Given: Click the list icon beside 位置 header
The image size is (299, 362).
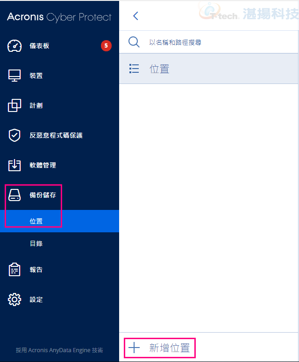Looking at the screenshot, I should pos(134,69).
